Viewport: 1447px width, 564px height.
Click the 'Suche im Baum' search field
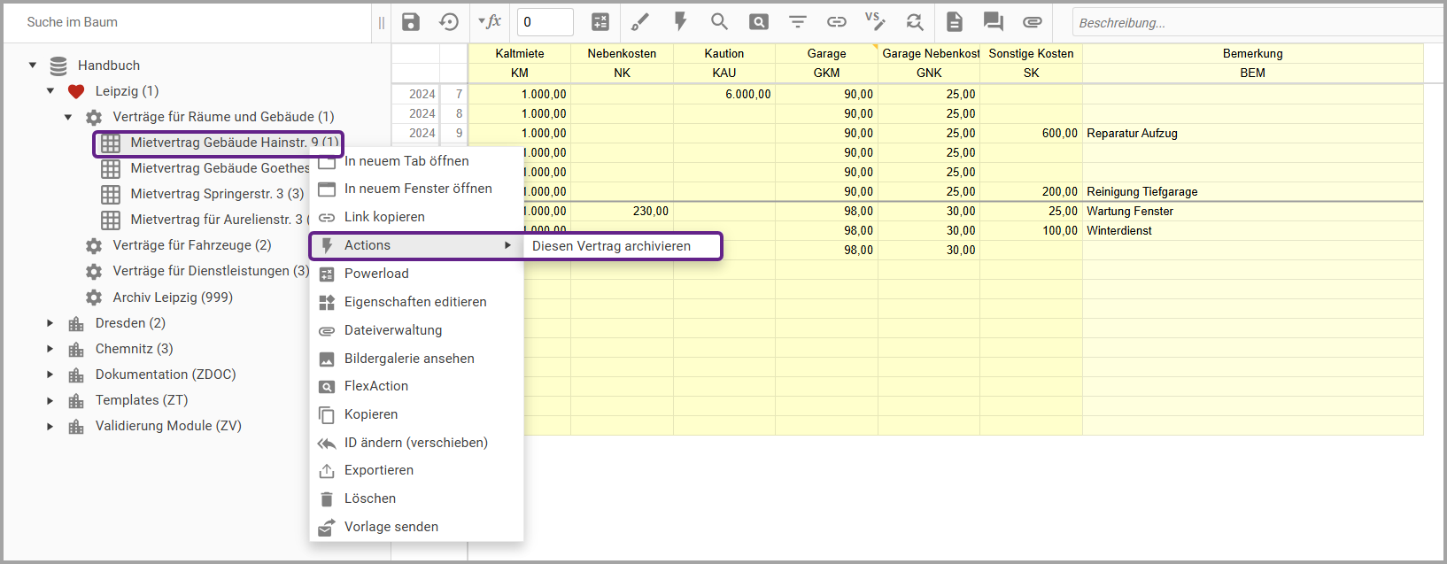point(186,22)
